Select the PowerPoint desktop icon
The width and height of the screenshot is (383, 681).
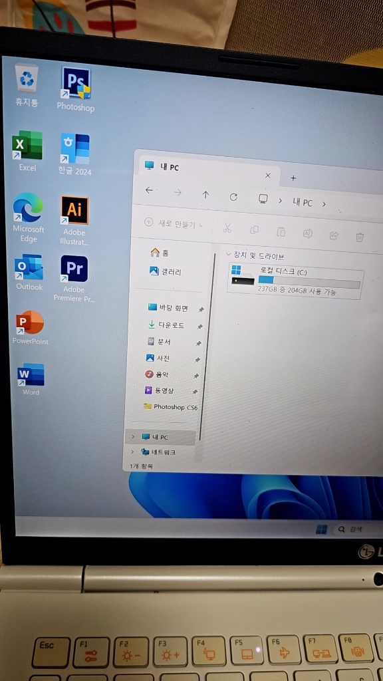30,327
